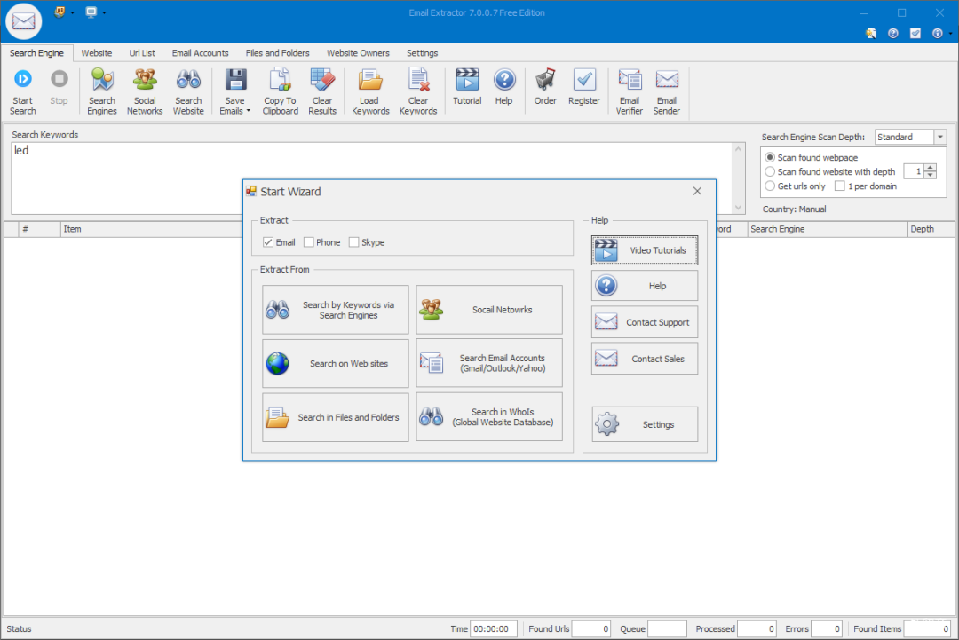Expand the Scan Depth Standard dropdown
The image size is (959, 640).
tap(940, 137)
